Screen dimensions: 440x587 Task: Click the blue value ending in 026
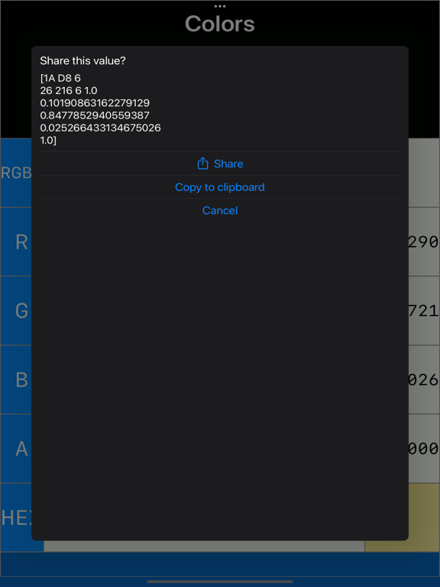[x=424, y=380]
